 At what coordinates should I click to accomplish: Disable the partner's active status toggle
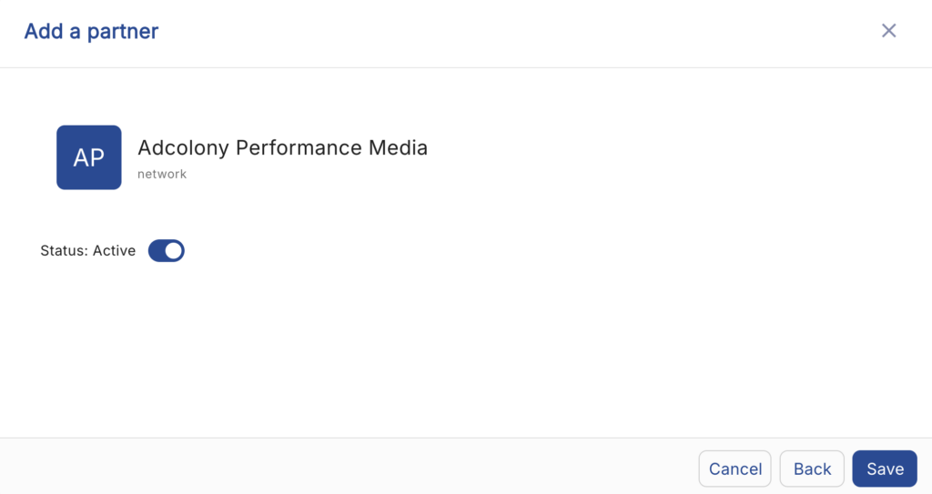(x=167, y=251)
